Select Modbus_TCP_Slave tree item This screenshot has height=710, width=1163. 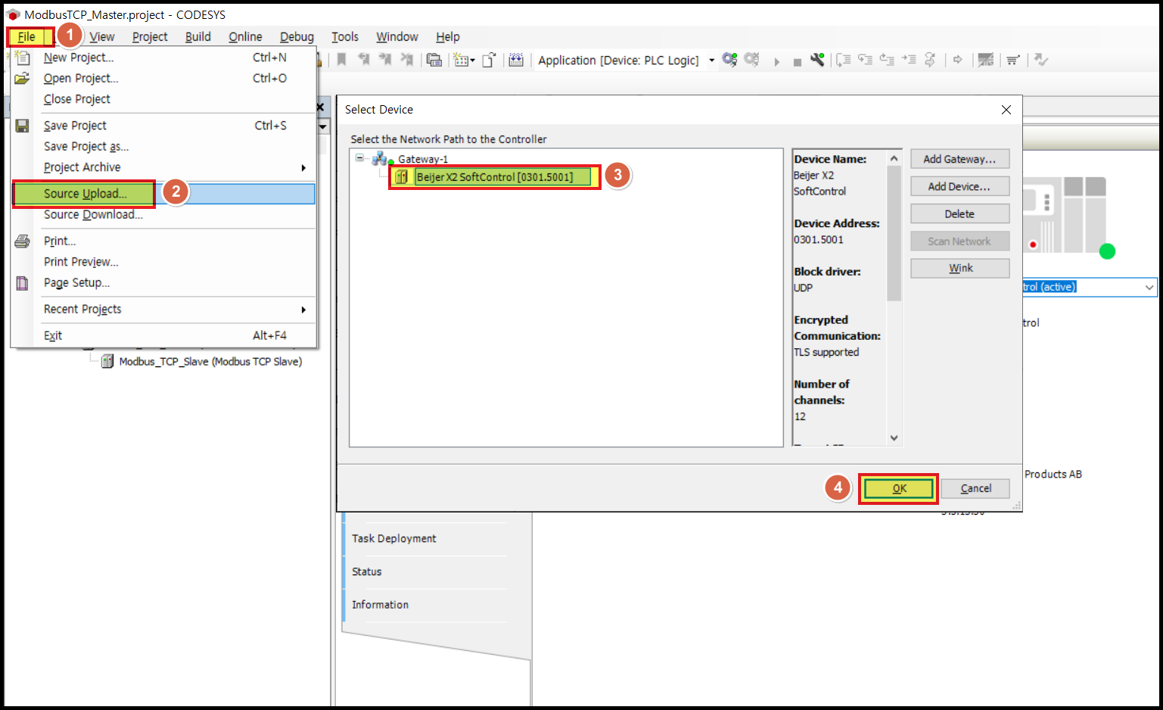point(210,362)
